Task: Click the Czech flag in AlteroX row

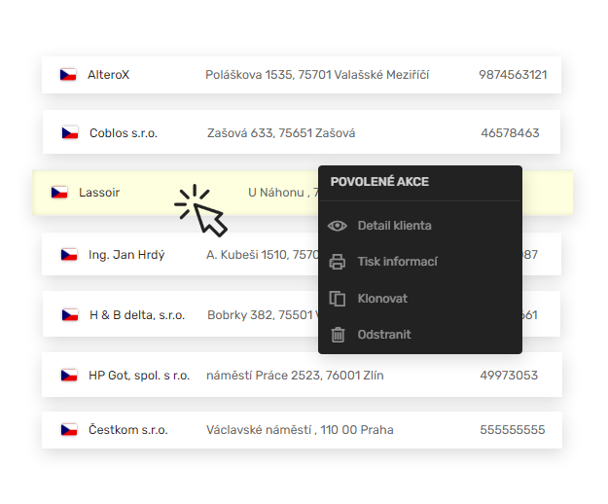Action: (x=68, y=75)
